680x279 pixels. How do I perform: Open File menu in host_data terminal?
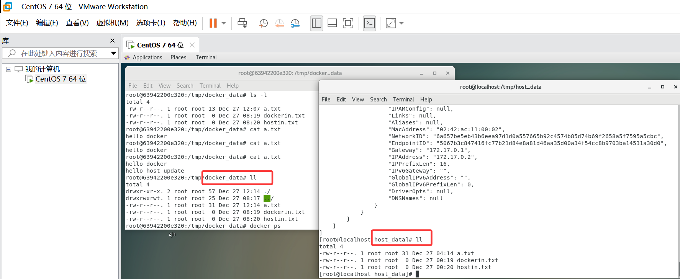pyautogui.click(x=326, y=100)
